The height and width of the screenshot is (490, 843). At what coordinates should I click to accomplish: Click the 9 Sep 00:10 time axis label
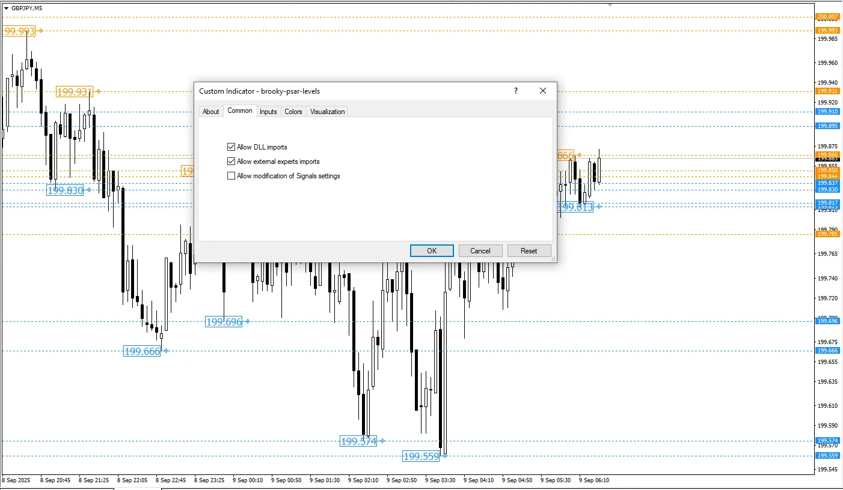(x=248, y=480)
